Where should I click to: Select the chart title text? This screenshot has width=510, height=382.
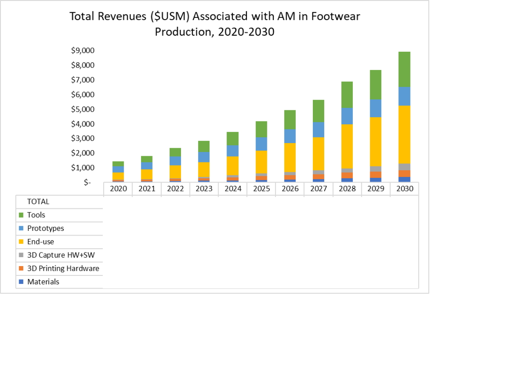[215, 24]
